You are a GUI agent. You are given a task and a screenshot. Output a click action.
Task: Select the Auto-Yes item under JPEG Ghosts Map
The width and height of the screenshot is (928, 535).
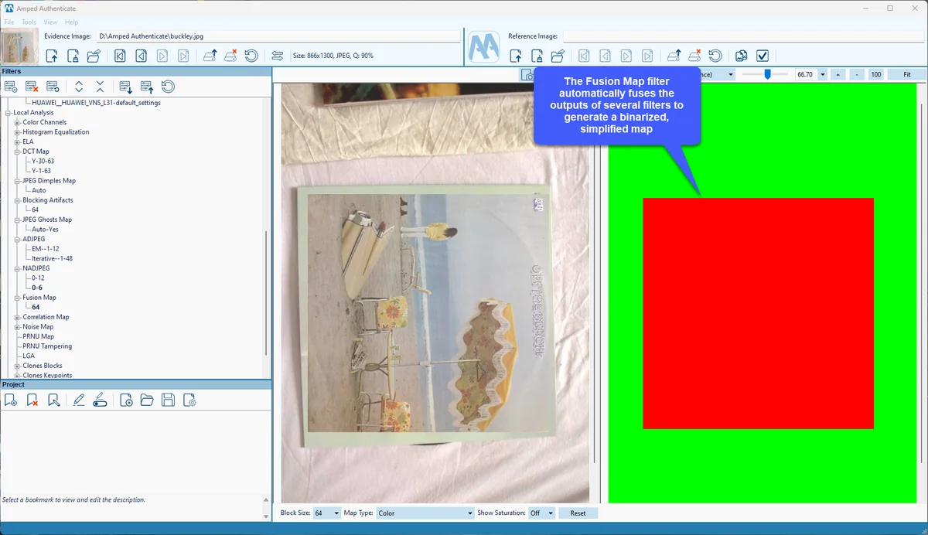coord(45,230)
